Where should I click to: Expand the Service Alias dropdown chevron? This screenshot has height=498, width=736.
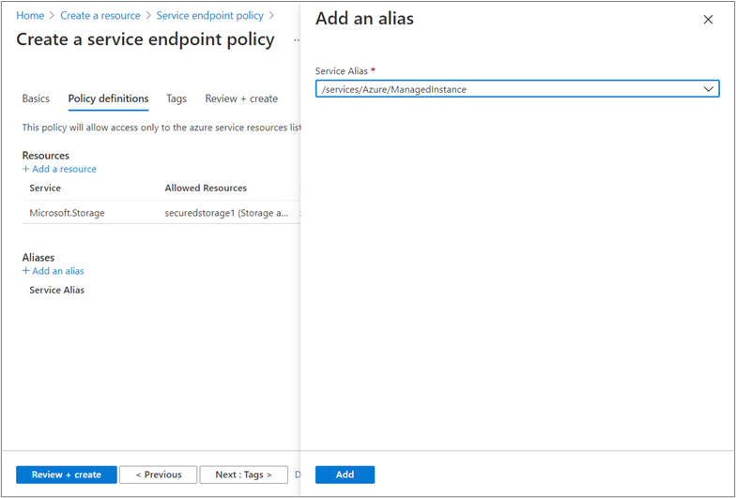coord(708,89)
